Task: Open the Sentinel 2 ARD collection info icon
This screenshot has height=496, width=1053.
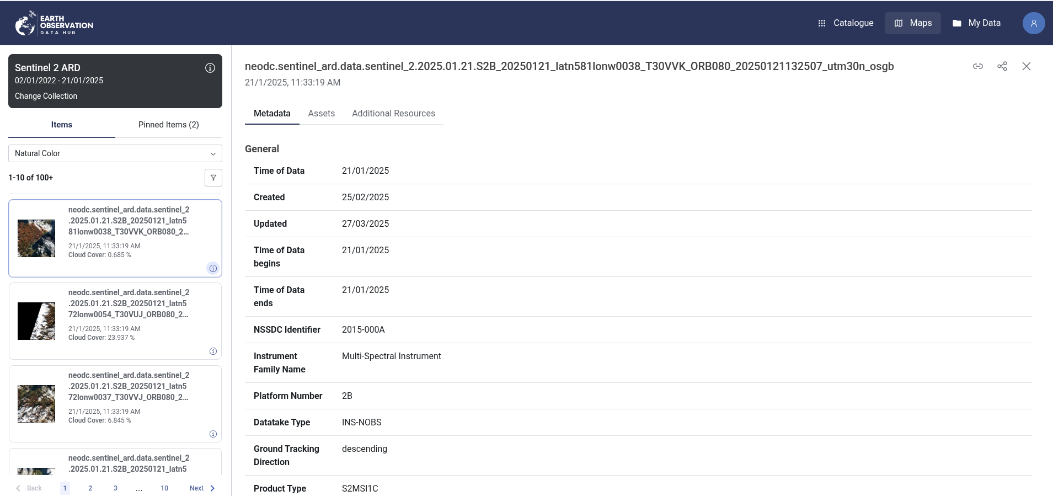Action: 210,68
